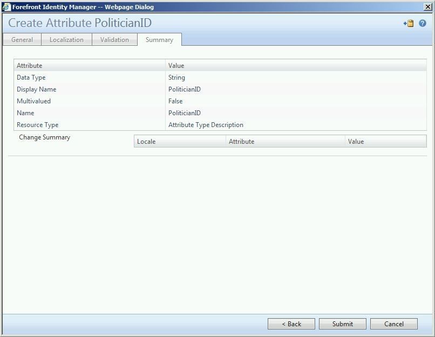
Task: Click the String value cell
Action: pyautogui.click(x=176, y=78)
